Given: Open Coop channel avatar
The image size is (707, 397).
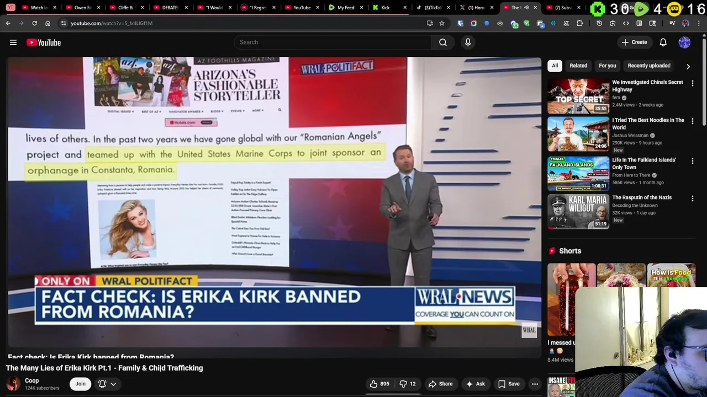Looking at the screenshot, I should click(13, 384).
